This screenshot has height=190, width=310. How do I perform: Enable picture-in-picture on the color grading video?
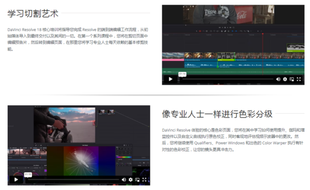click(x=137, y=180)
